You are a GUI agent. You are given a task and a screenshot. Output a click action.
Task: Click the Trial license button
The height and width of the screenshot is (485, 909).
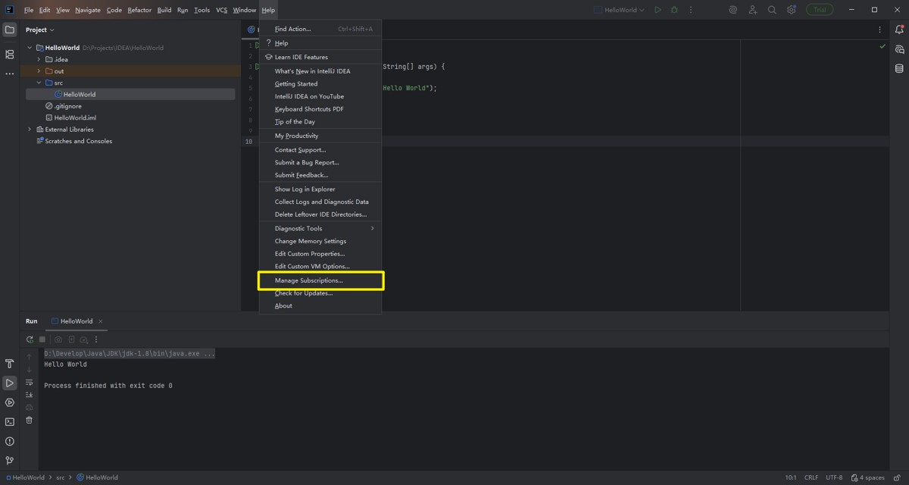point(820,10)
